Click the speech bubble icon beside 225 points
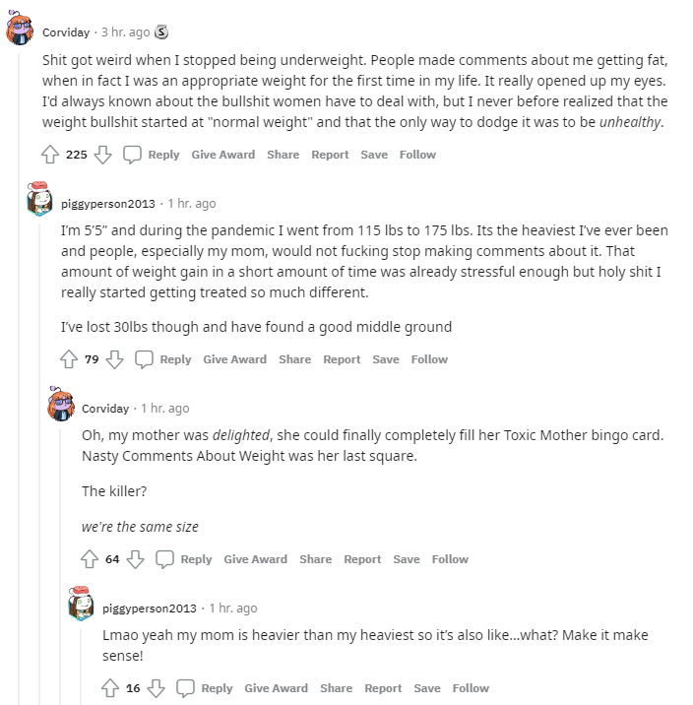Viewport: 693px width, 705px height. [132, 155]
